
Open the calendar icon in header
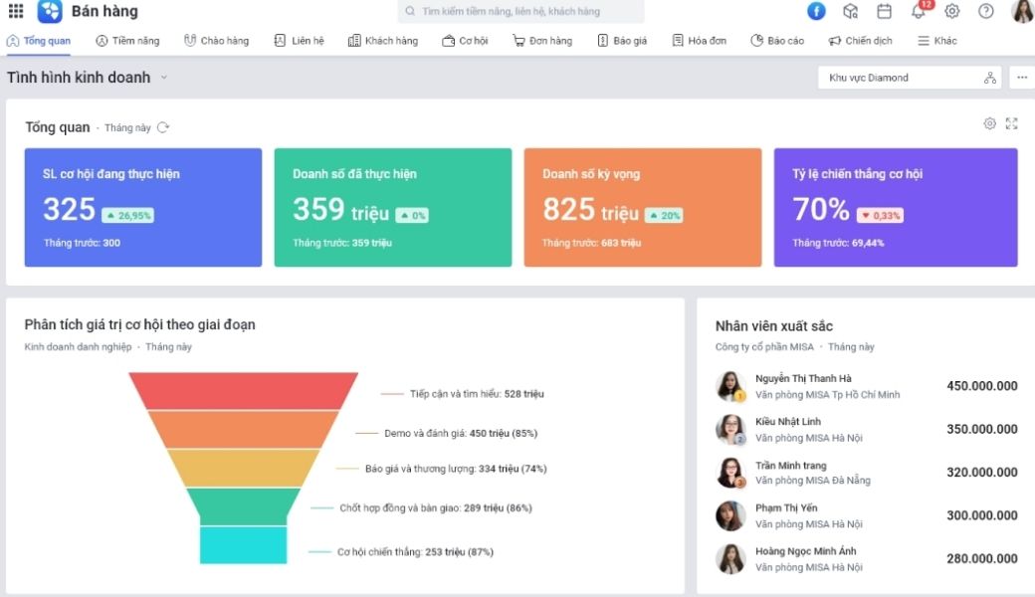[884, 11]
